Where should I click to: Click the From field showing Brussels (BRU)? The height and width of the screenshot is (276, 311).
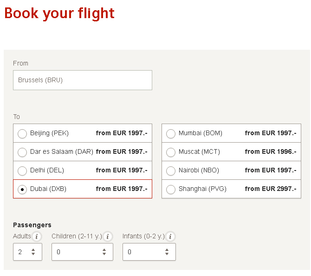point(83,80)
